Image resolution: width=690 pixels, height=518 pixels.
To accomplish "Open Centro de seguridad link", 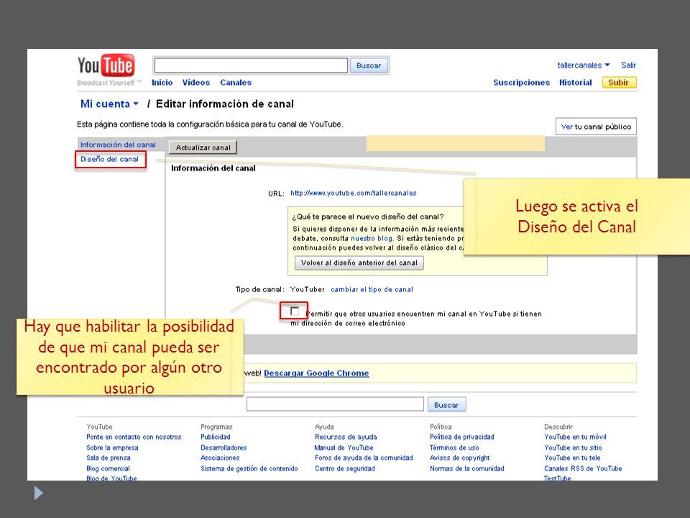I will [x=345, y=468].
